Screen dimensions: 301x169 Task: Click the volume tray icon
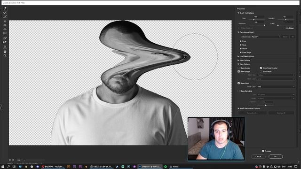279,167
